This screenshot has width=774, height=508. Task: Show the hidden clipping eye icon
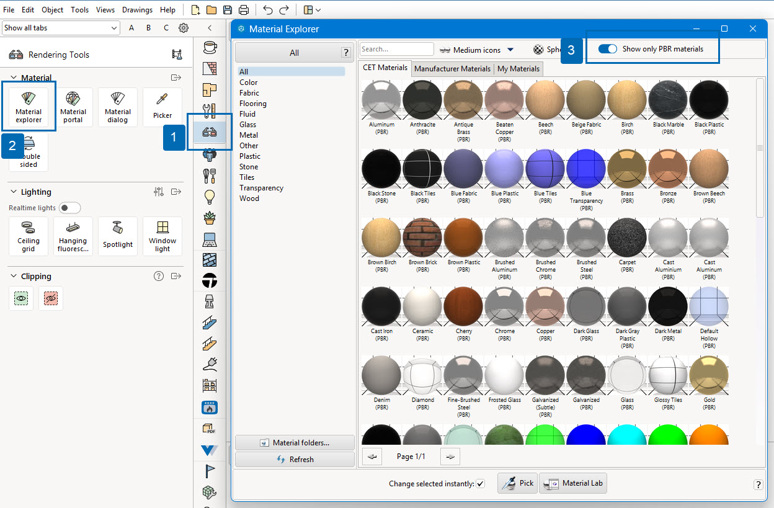coord(21,298)
